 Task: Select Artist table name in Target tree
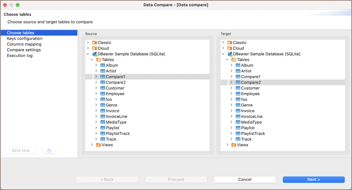(246, 71)
